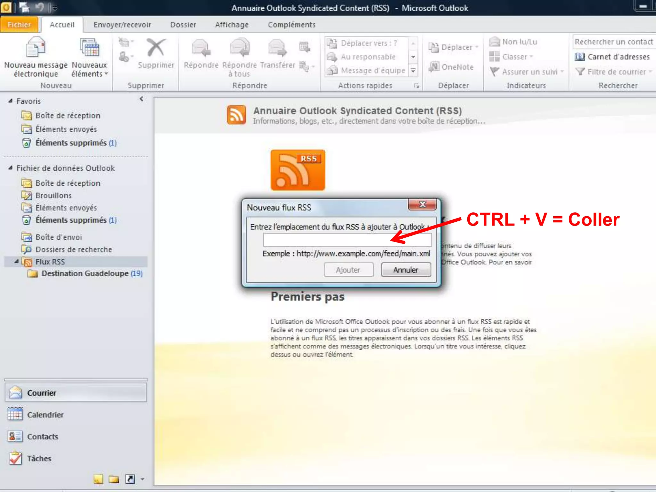Click the folder list icon
The height and width of the screenshot is (492, 656).
point(114,479)
